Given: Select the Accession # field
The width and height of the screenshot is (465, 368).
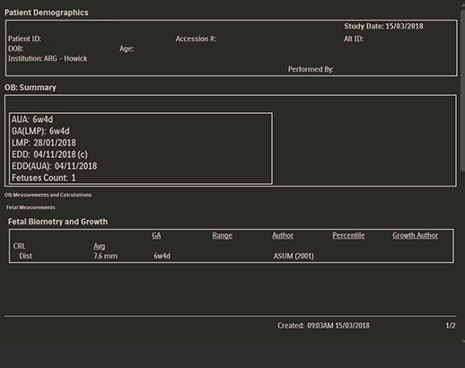Looking at the screenshot, I should (196, 39).
